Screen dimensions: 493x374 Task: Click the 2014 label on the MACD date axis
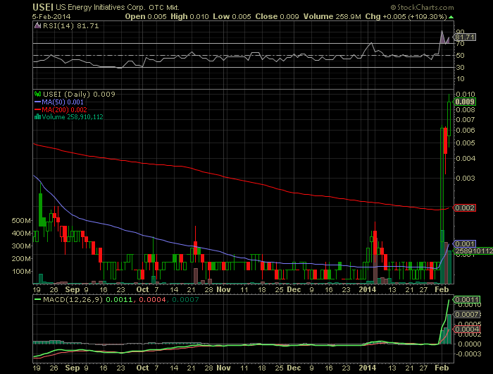tap(367, 368)
